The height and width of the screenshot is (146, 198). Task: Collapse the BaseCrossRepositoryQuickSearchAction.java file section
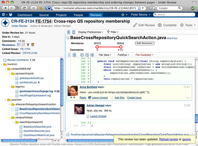tap(68, 38)
